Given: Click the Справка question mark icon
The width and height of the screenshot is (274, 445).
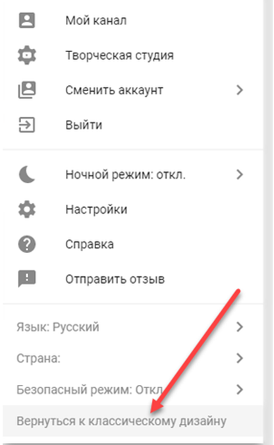Looking at the screenshot, I should [x=27, y=244].
